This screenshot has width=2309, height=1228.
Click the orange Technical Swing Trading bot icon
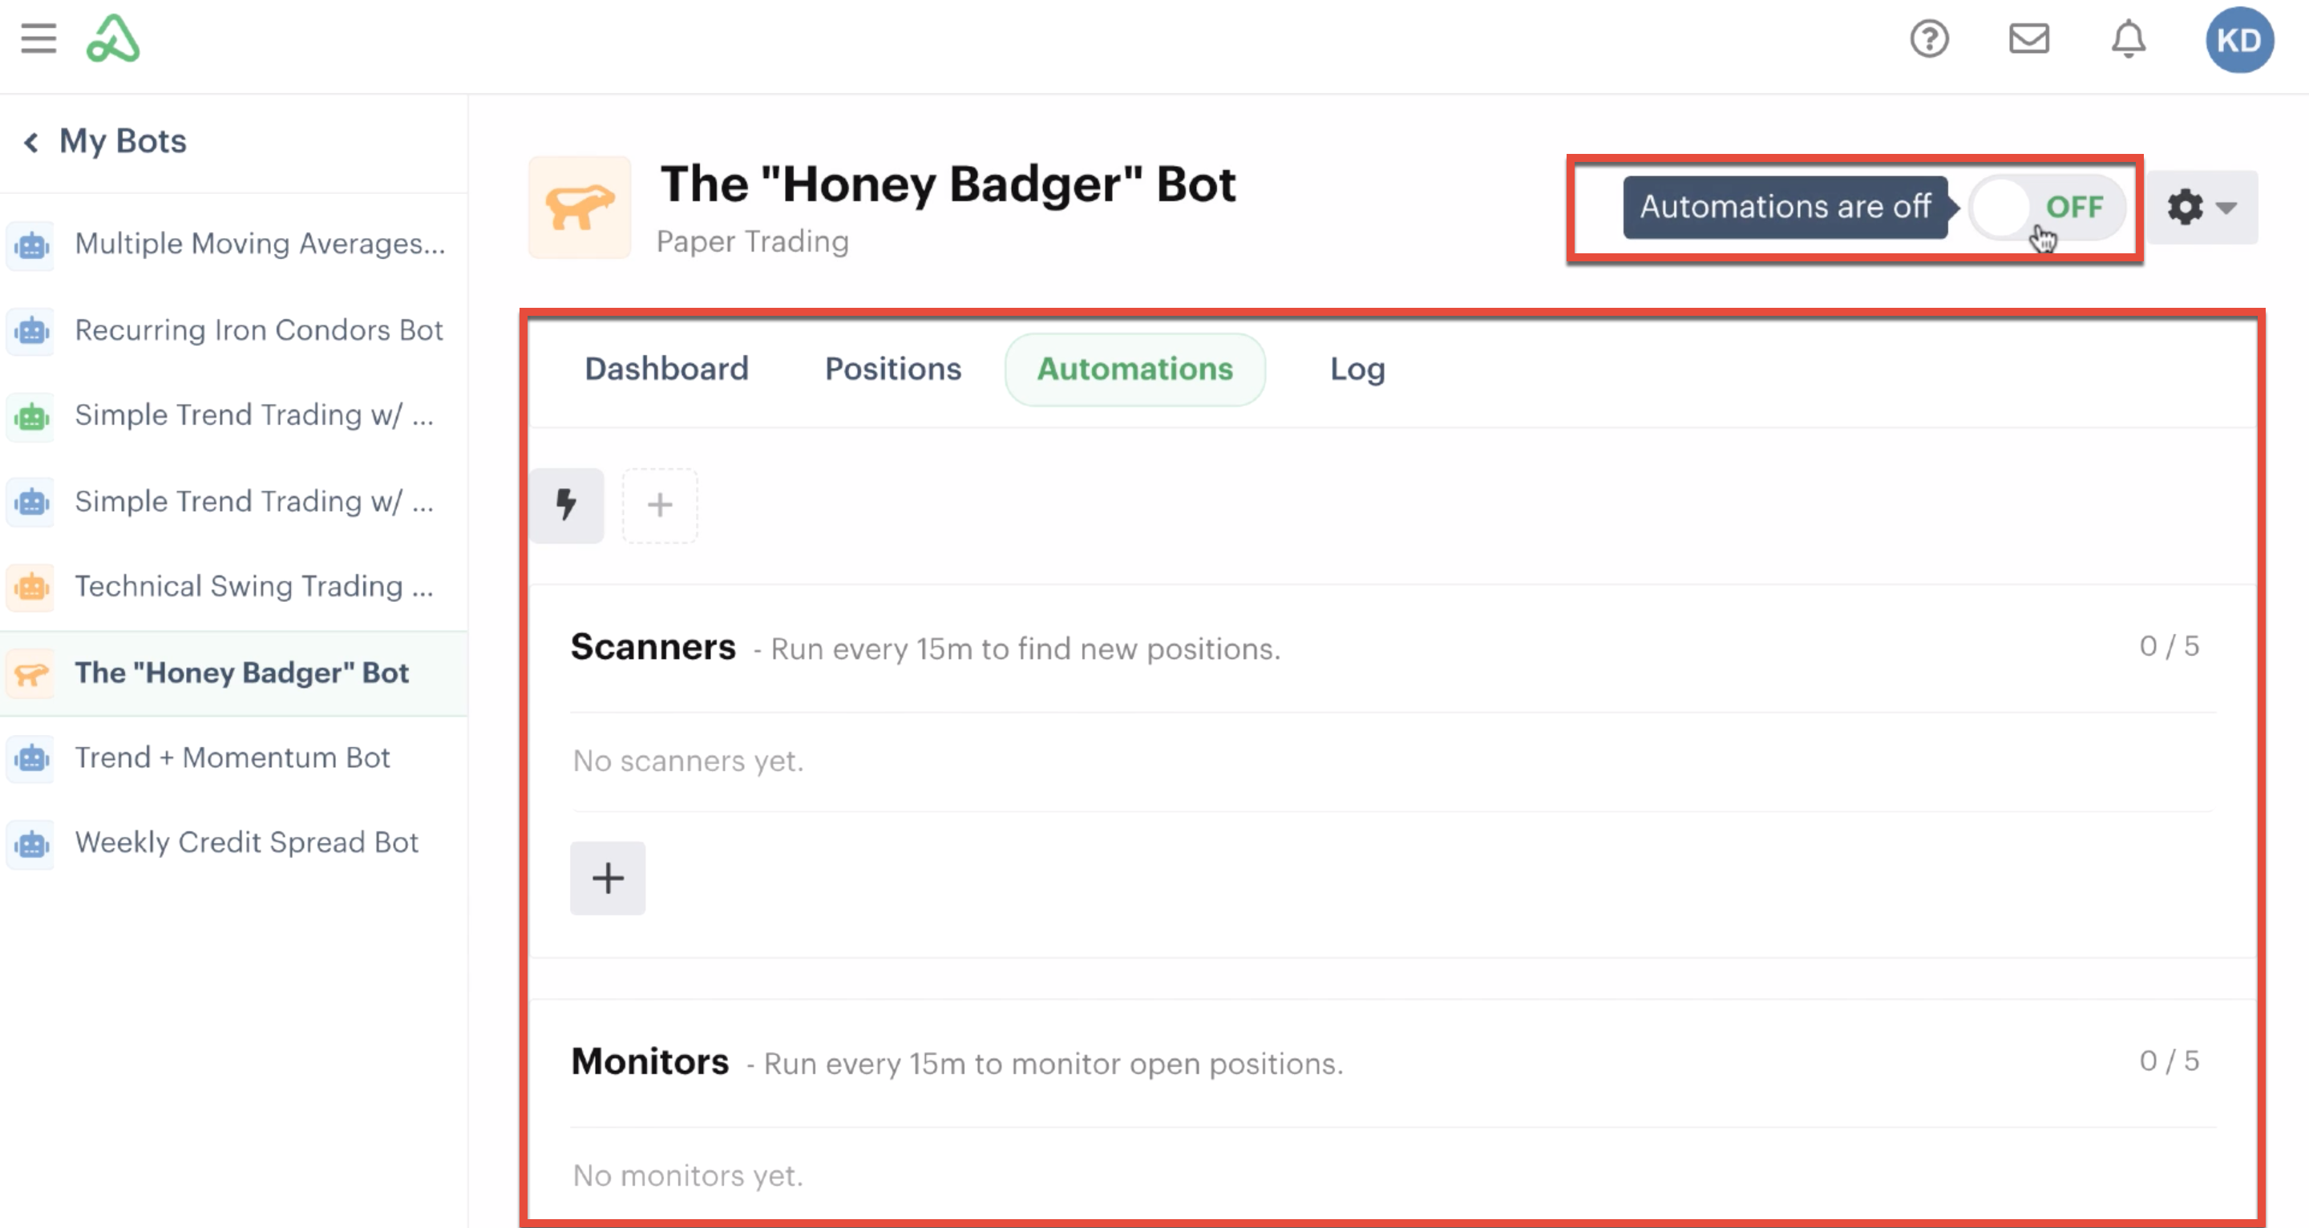pyautogui.click(x=31, y=587)
